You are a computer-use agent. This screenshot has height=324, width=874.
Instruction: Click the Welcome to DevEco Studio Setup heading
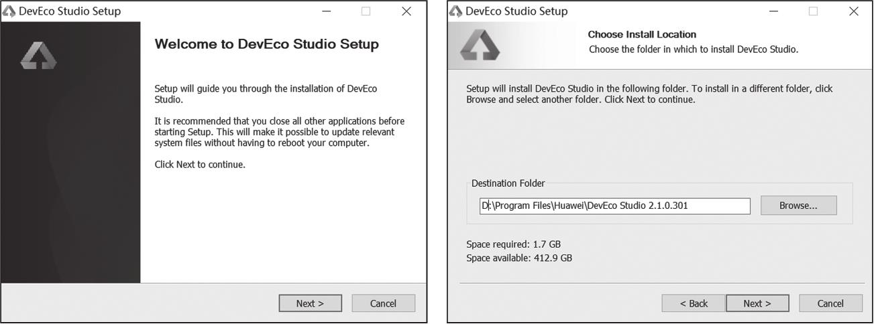266,44
